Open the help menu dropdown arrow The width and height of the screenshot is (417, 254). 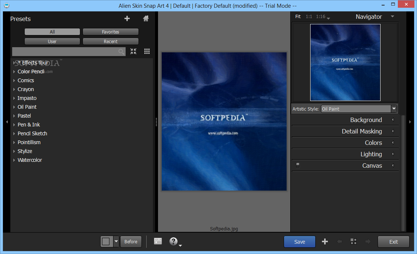[180, 246]
